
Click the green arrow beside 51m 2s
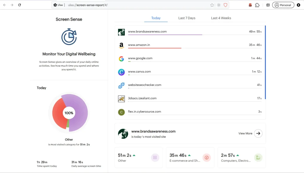[134, 155]
